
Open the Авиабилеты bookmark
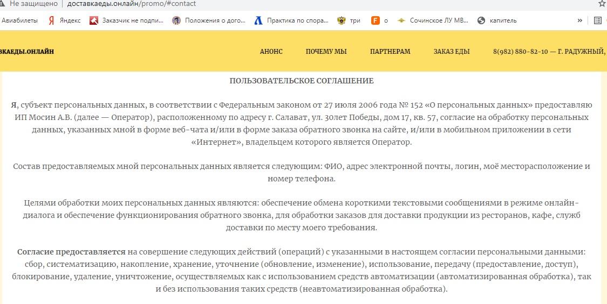coord(19,20)
